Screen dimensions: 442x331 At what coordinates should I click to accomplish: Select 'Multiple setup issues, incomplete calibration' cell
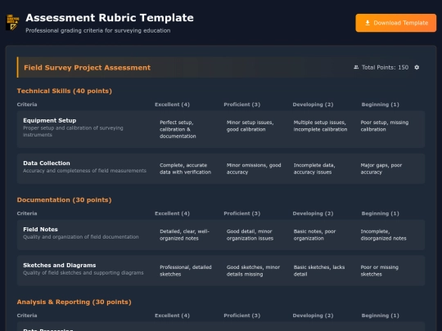coord(320,126)
